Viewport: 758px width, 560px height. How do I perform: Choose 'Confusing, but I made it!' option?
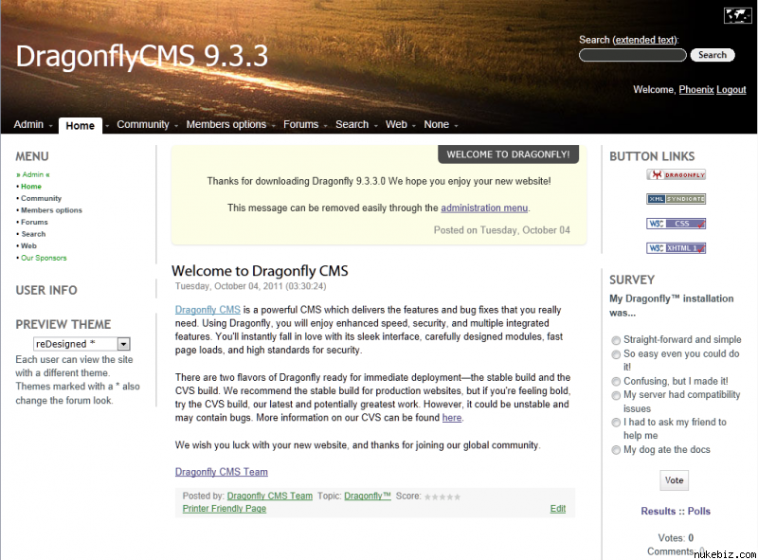pyautogui.click(x=616, y=382)
